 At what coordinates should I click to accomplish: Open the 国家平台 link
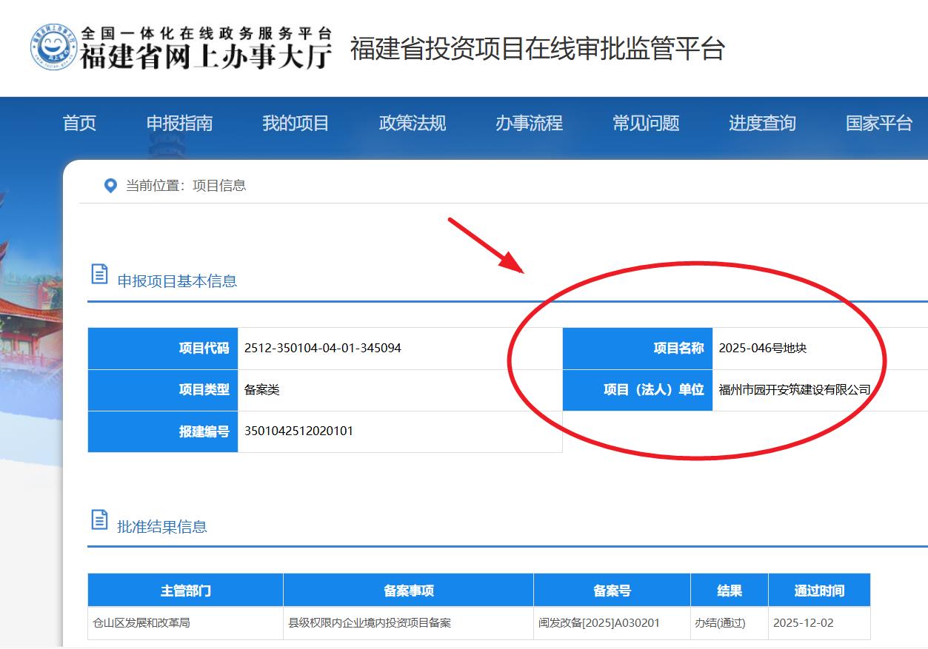tap(878, 124)
